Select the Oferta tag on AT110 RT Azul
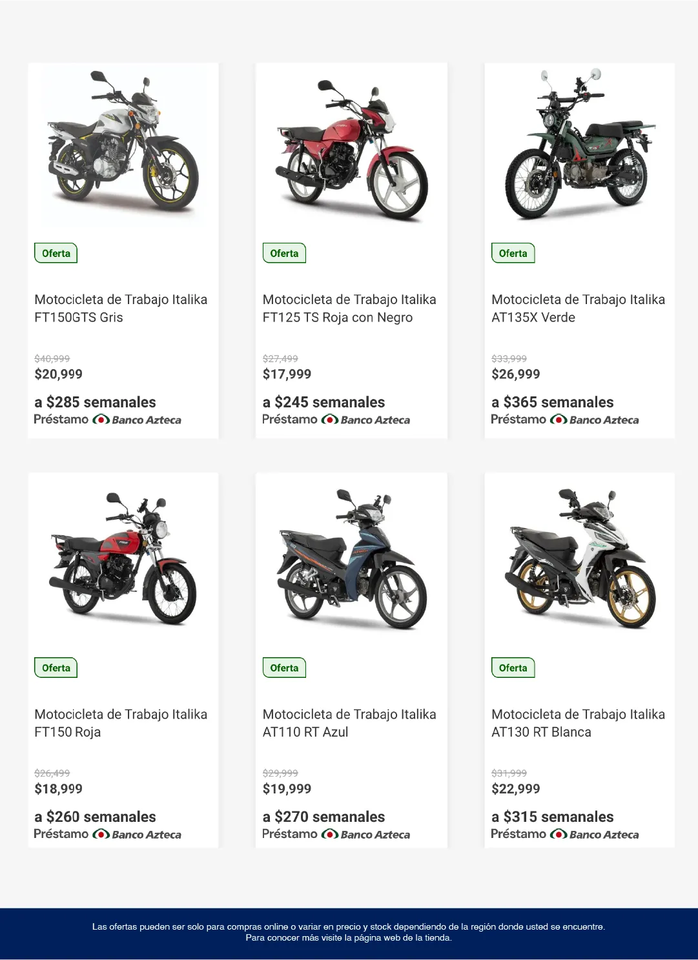 (x=284, y=668)
